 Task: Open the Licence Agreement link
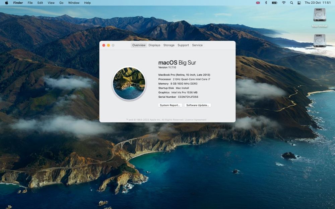(x=196, y=120)
